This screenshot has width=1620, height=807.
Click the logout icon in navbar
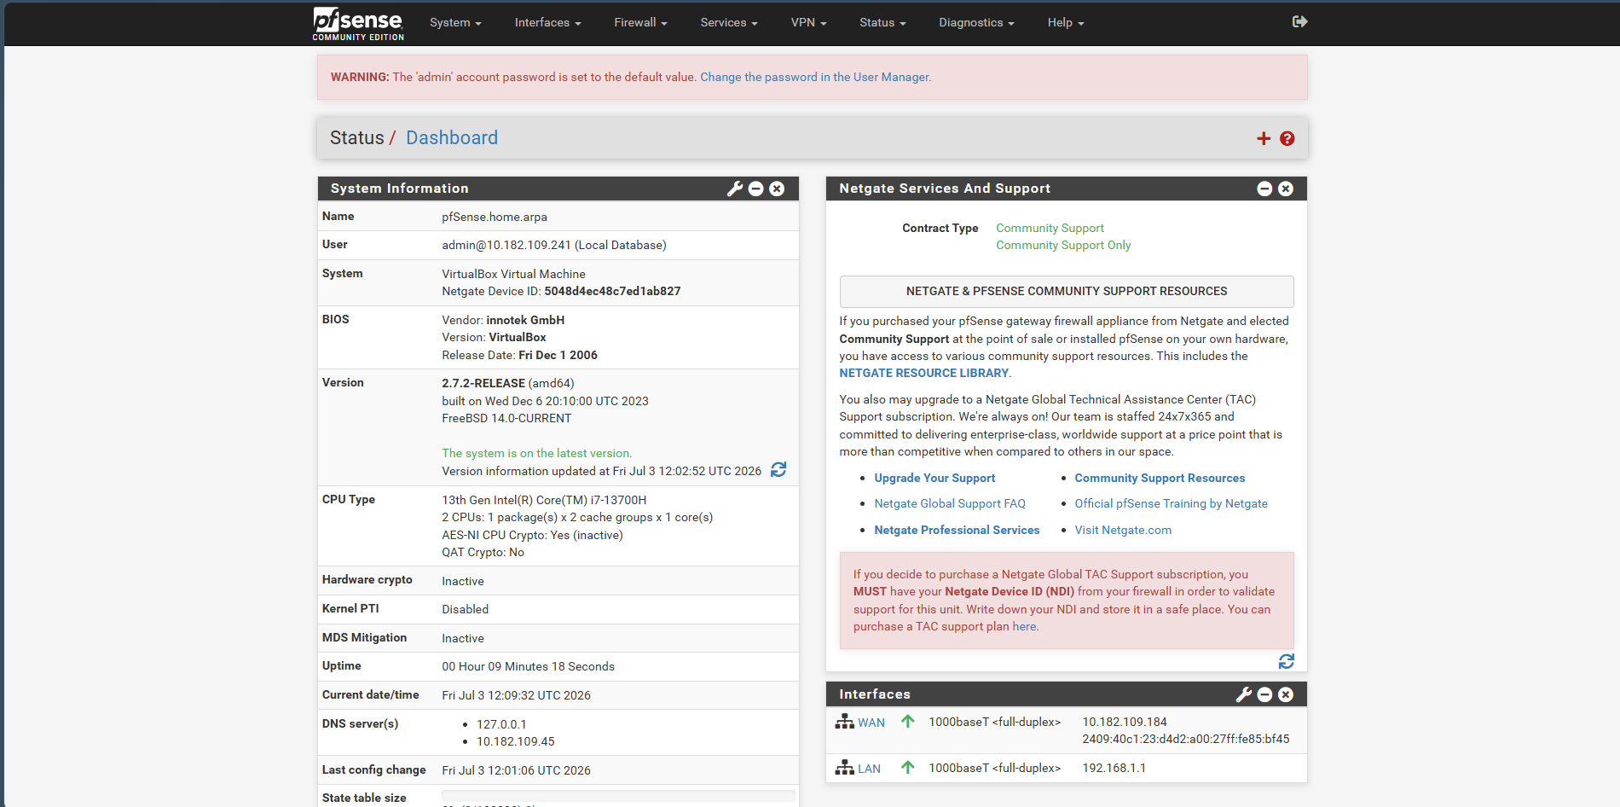click(x=1299, y=22)
